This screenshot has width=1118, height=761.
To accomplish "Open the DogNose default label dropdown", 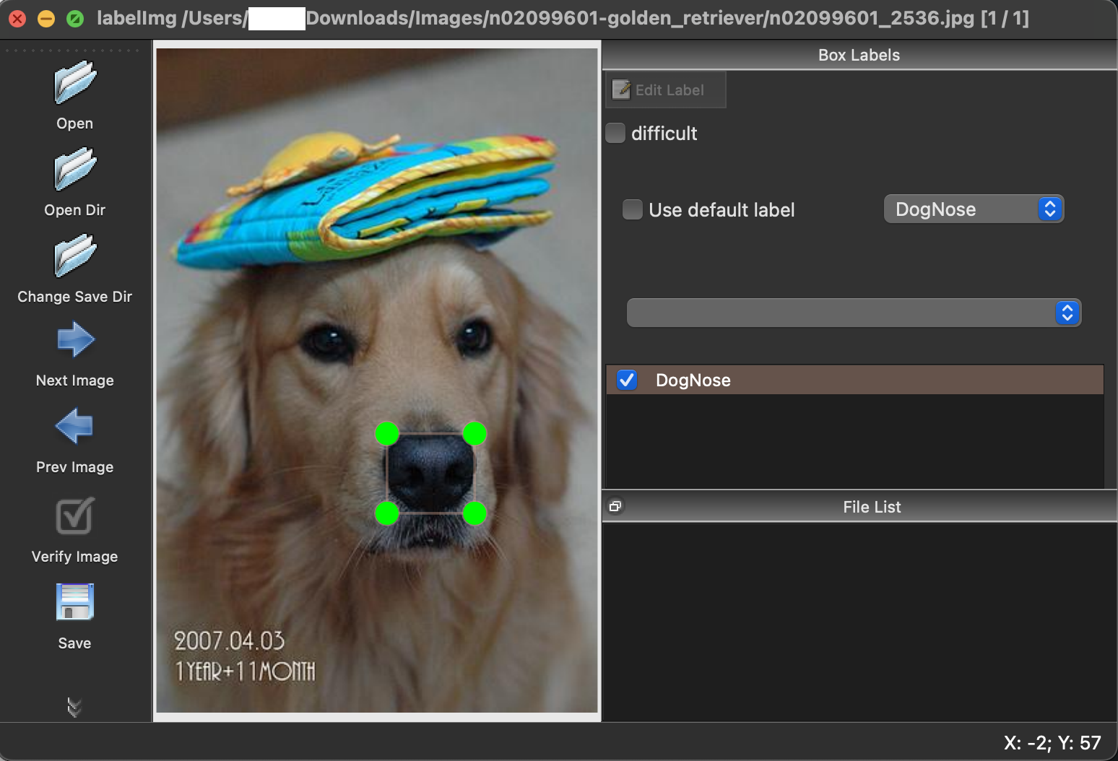I will [x=973, y=209].
